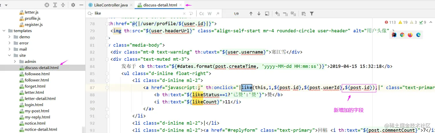This screenshot has height=133, width=435.
Task: Open page in Edge browser icon
Action: 418,35
